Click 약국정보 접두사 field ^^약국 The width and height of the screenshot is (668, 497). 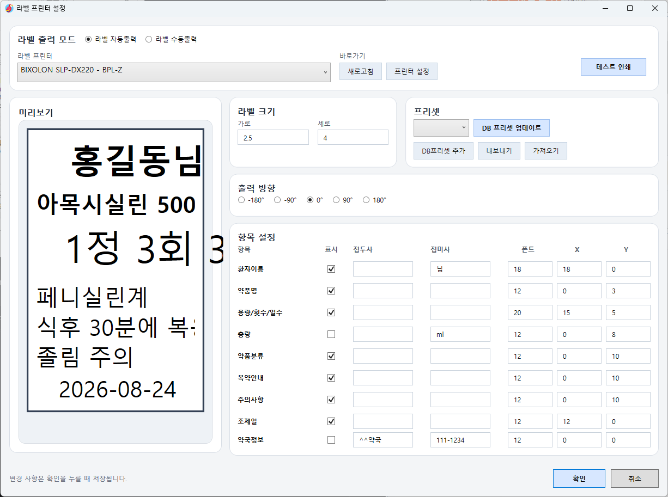pos(383,440)
